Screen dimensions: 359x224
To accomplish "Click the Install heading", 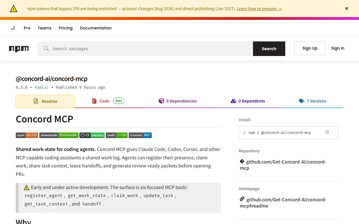I will 245,120.
